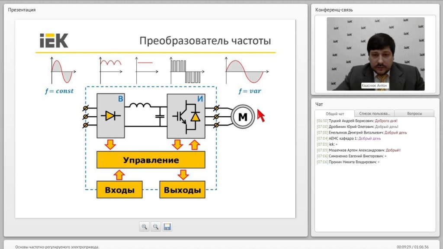443x249 pixels.
Task: Click the presenter video of Кваснюк Антон
Action: [x=376, y=54]
